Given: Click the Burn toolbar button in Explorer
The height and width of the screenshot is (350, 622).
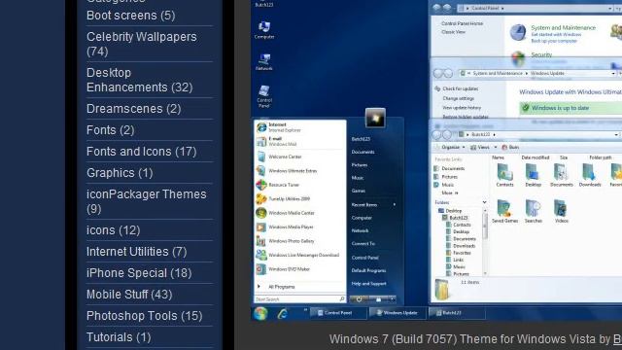Looking at the screenshot, I should pos(510,147).
